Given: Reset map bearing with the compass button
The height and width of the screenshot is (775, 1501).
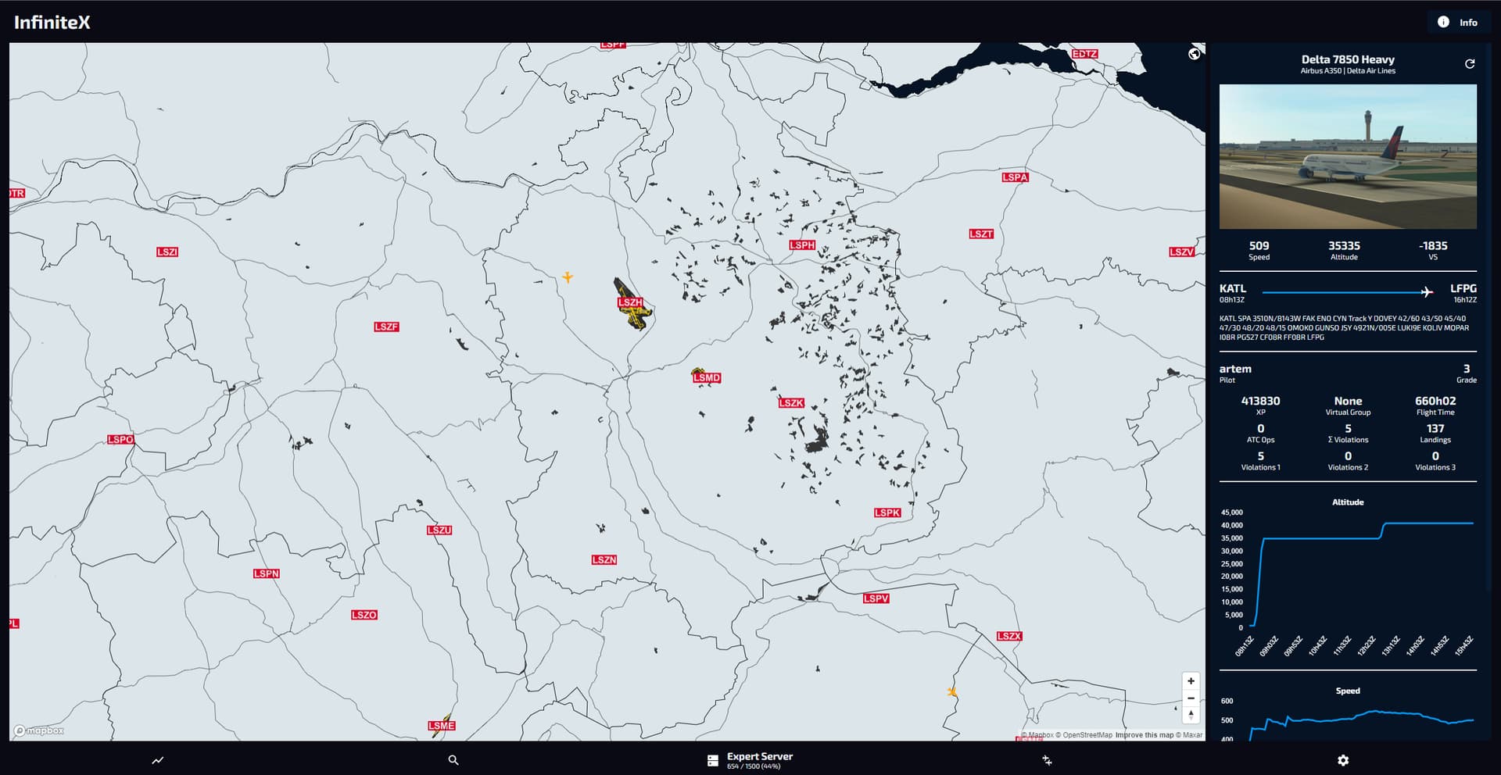Looking at the screenshot, I should click(1191, 715).
